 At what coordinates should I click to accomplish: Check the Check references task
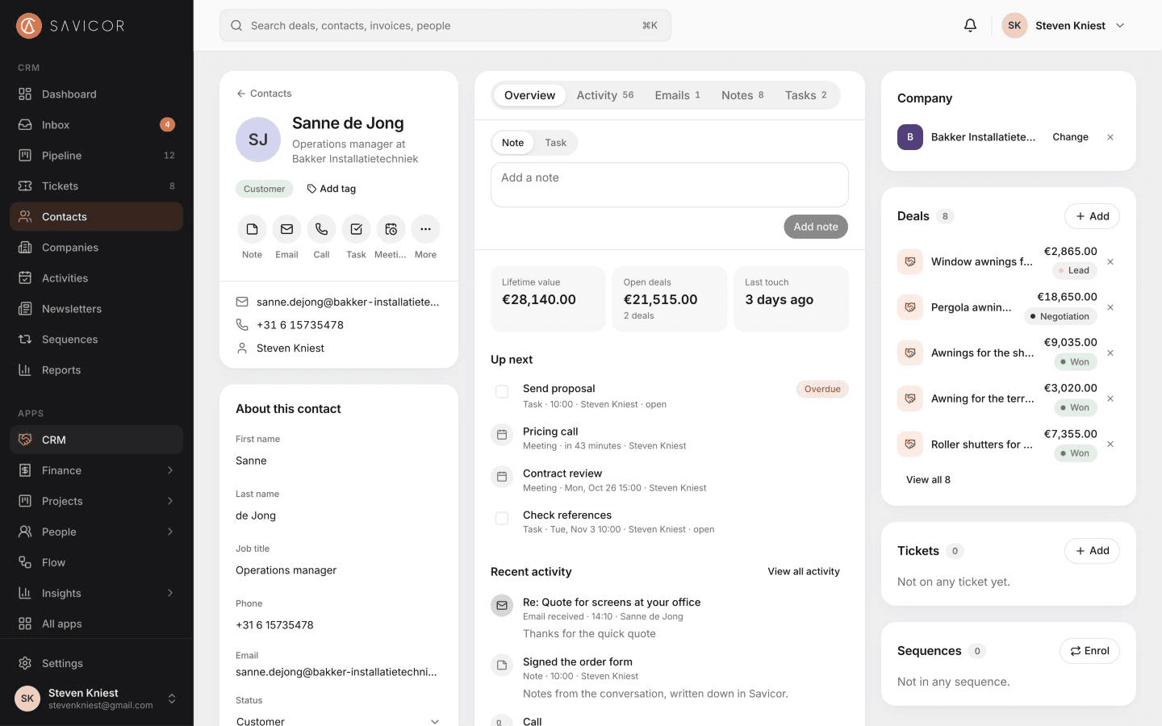tap(502, 518)
